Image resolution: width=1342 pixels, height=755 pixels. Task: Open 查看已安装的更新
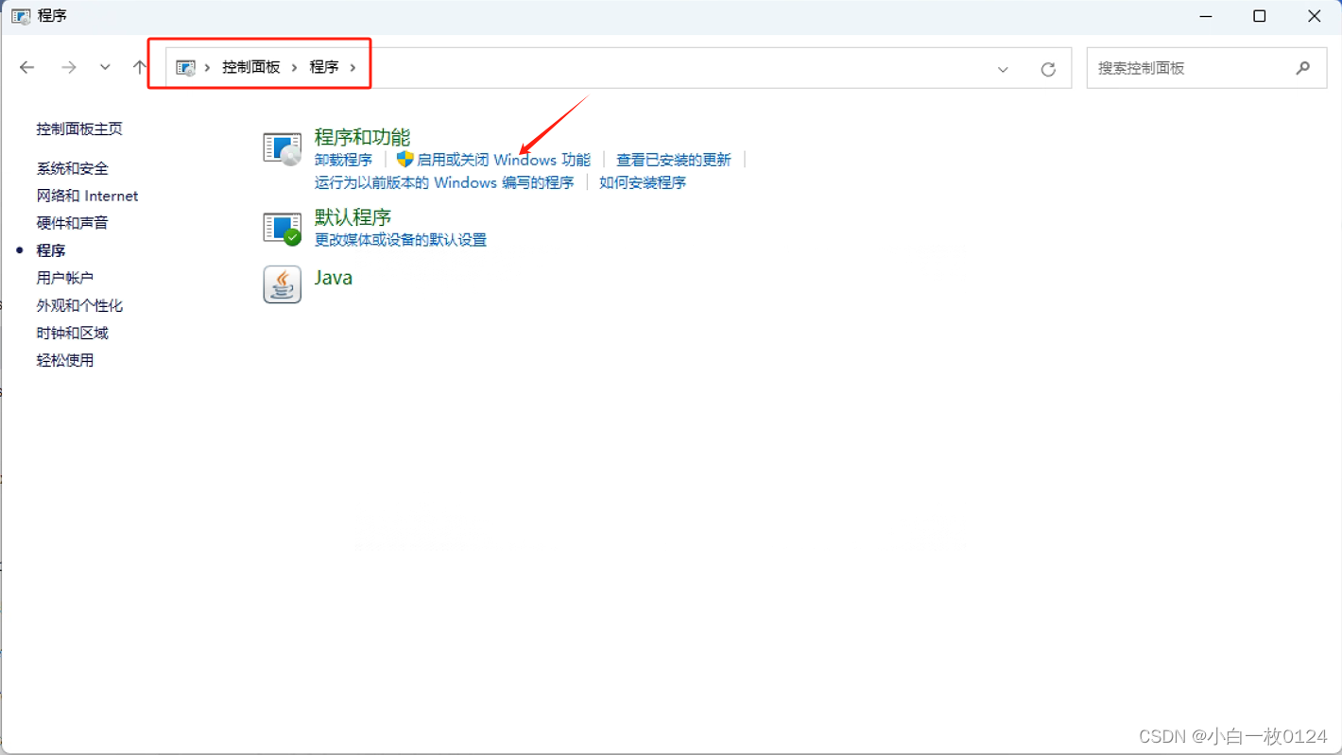pos(674,160)
